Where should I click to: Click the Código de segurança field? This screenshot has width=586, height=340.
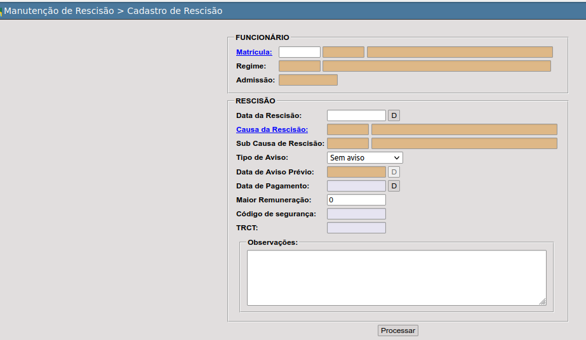[x=356, y=214]
